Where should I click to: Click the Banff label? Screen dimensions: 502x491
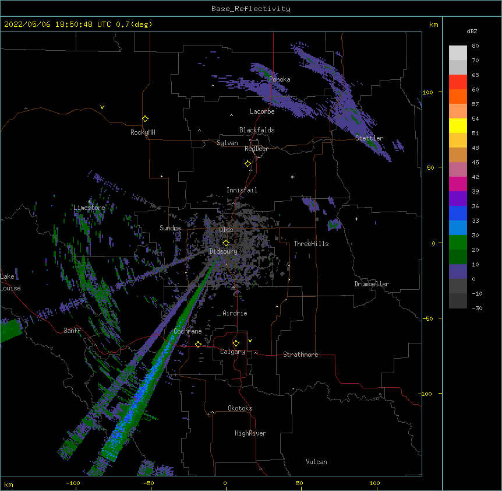coord(72,331)
